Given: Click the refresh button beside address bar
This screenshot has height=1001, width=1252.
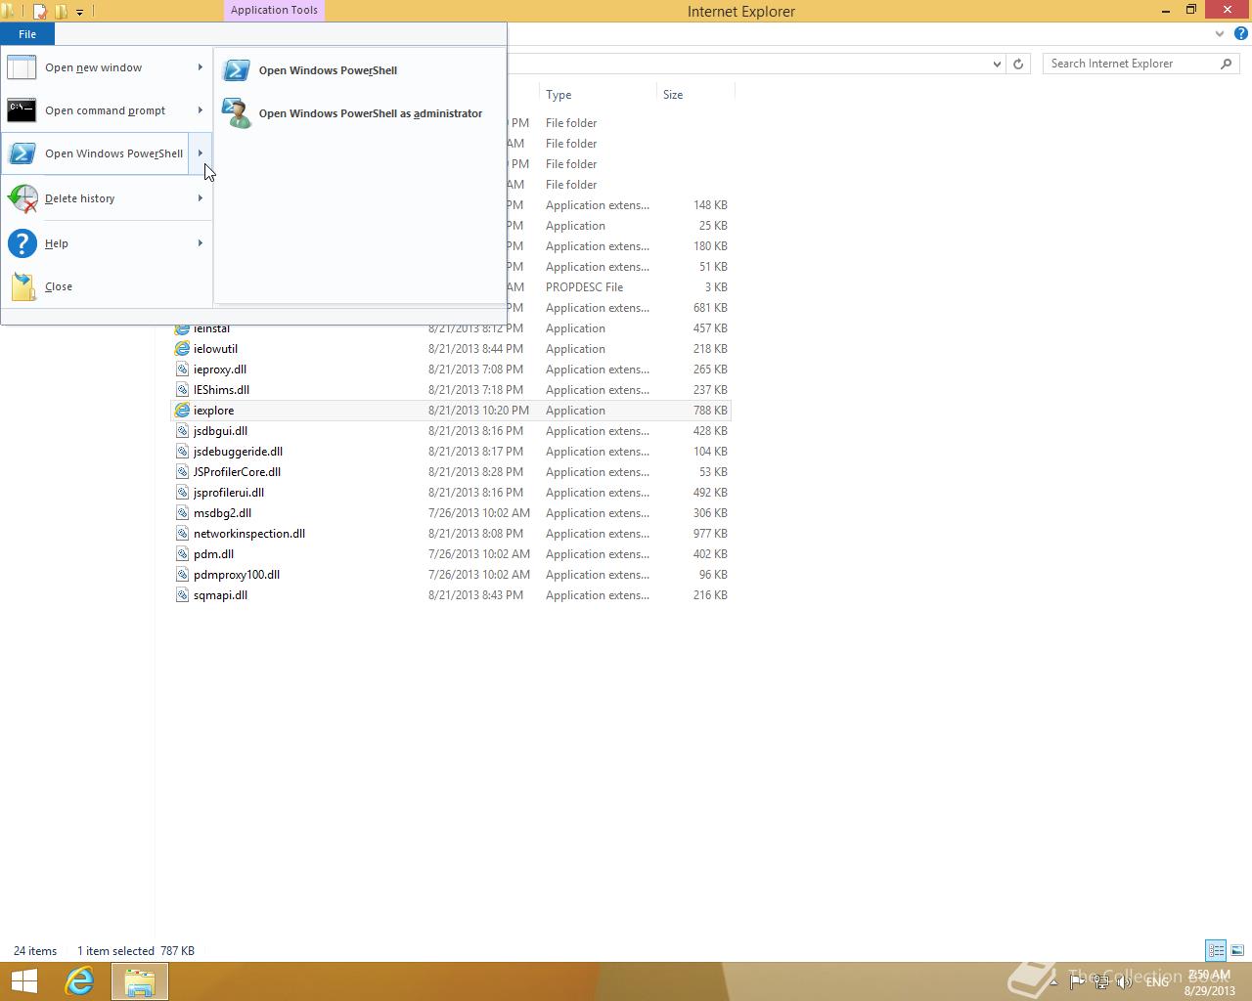Looking at the screenshot, I should 1018,64.
